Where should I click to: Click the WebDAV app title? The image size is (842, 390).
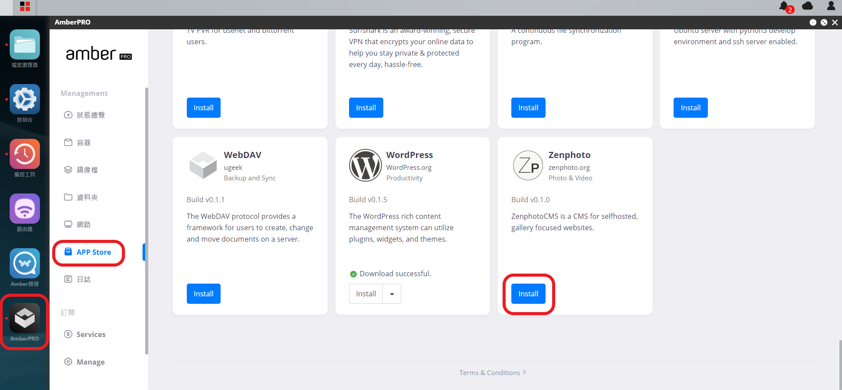[243, 155]
